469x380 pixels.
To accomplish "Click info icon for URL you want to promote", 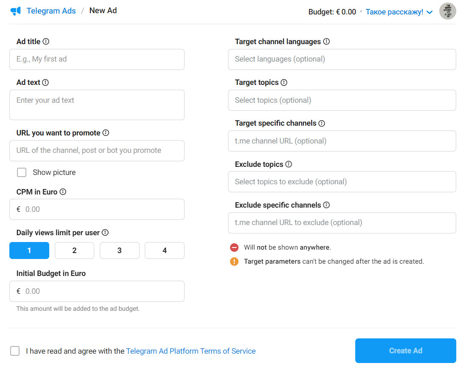I will (106, 133).
